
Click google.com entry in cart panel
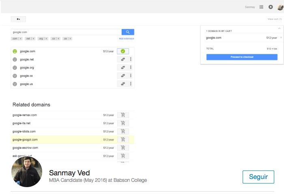coord(213,38)
